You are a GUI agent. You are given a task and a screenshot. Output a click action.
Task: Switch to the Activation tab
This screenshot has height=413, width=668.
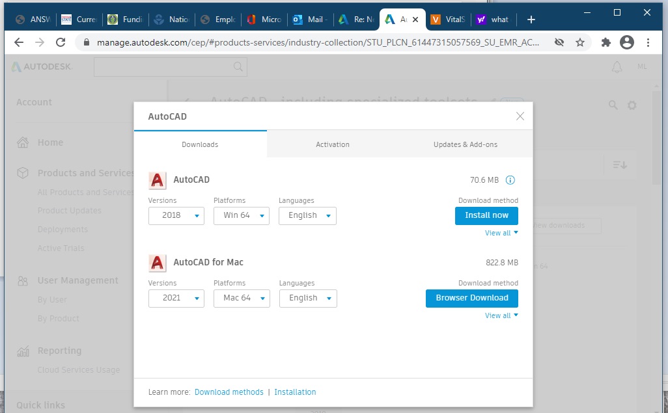coord(333,144)
